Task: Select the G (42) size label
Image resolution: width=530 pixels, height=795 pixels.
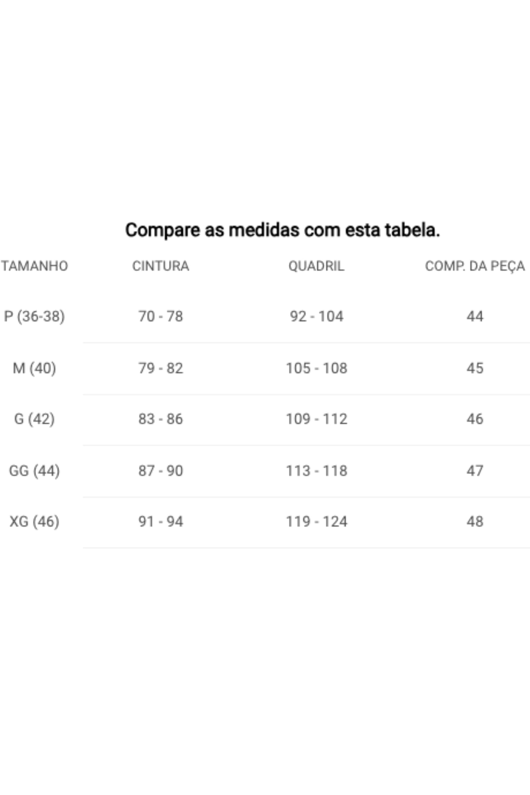Action: (x=34, y=419)
